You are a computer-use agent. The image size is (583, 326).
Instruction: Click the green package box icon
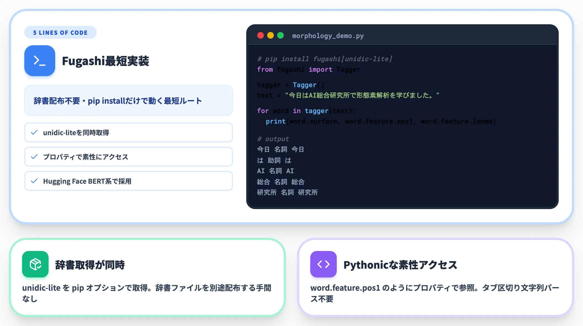[x=35, y=264]
